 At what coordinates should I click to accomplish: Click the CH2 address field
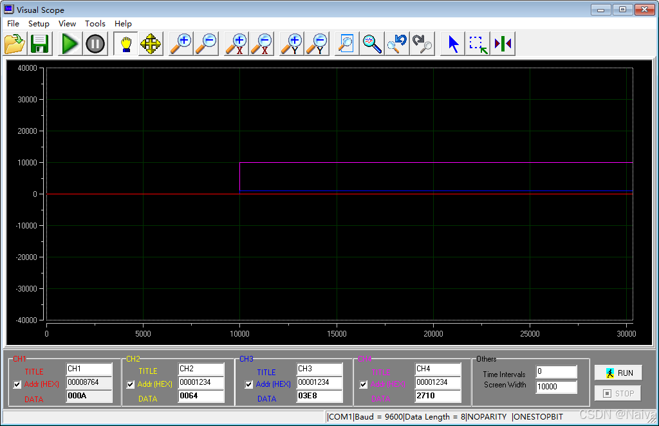coord(201,382)
